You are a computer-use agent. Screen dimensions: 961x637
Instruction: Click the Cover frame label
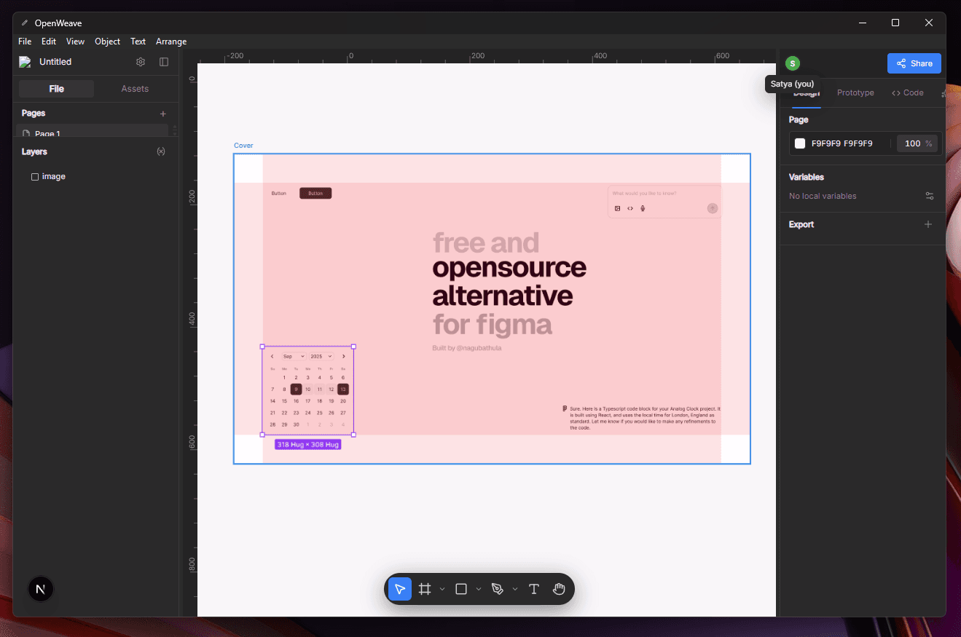(243, 146)
